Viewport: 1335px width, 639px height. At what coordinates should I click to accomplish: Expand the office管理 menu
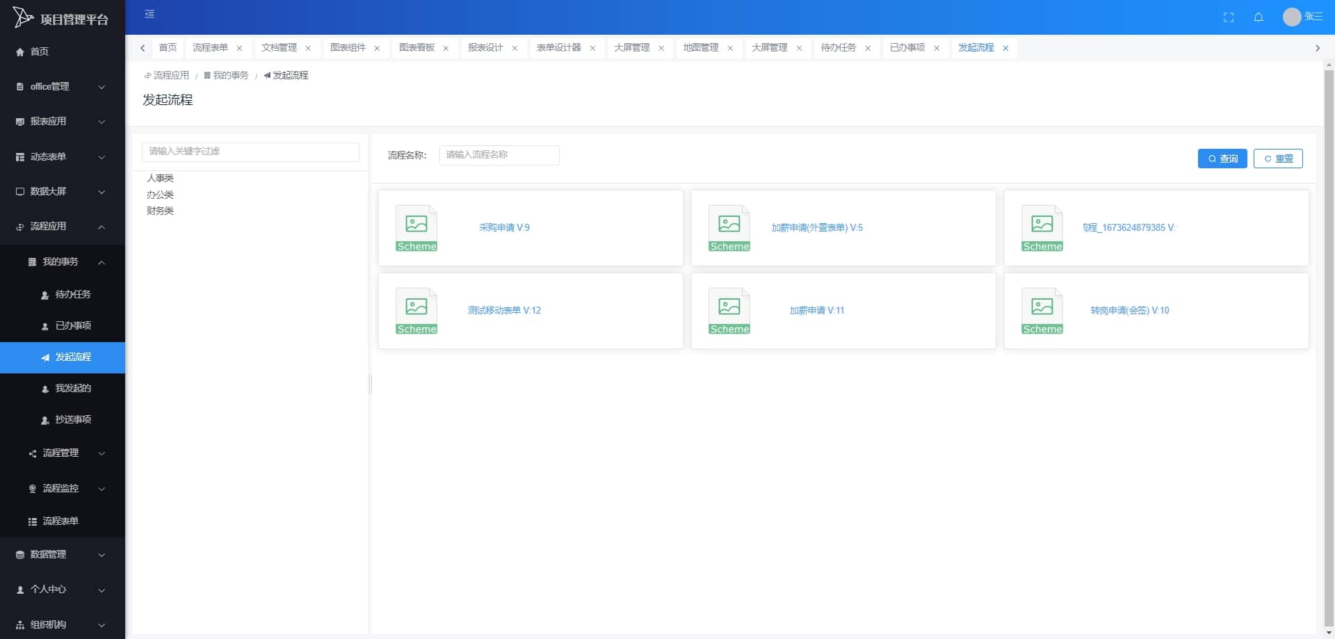coord(63,87)
